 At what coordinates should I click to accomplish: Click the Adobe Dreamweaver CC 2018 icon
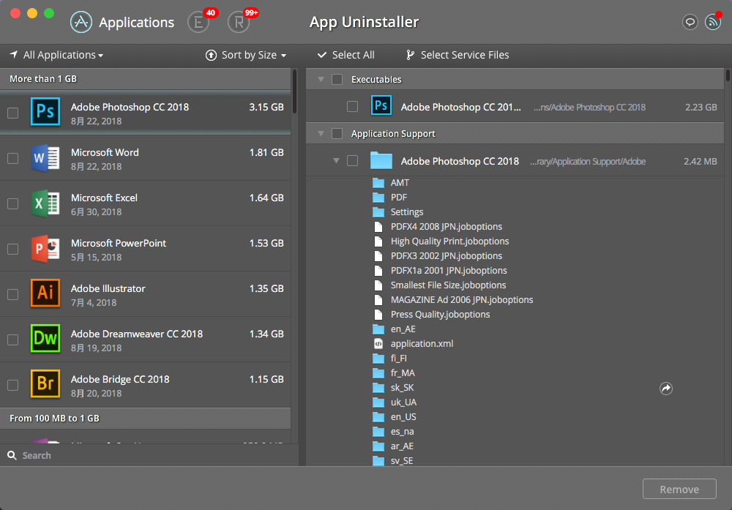click(x=45, y=338)
